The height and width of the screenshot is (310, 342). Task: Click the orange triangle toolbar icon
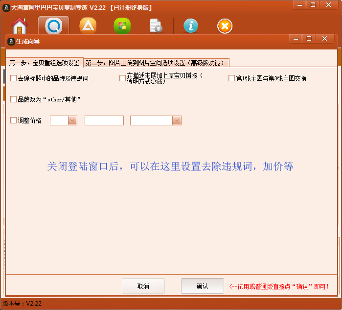pos(88,26)
